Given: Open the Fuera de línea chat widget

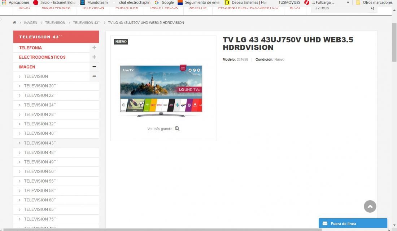Looking at the screenshot, I should 353,223.
